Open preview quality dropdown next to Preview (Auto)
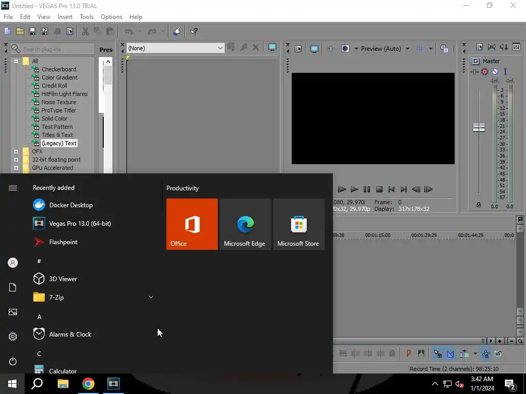The image size is (526, 394). [x=407, y=49]
